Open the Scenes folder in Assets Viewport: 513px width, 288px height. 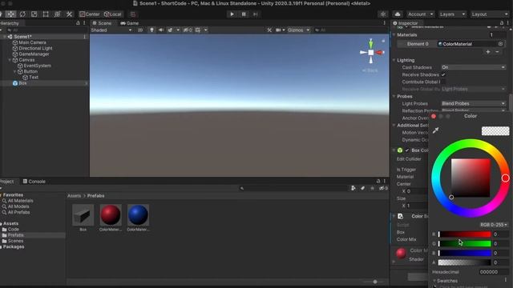coord(15,241)
